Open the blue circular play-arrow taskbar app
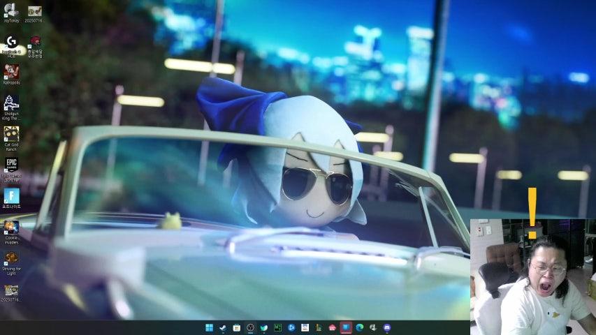 pyautogui.click(x=291, y=327)
